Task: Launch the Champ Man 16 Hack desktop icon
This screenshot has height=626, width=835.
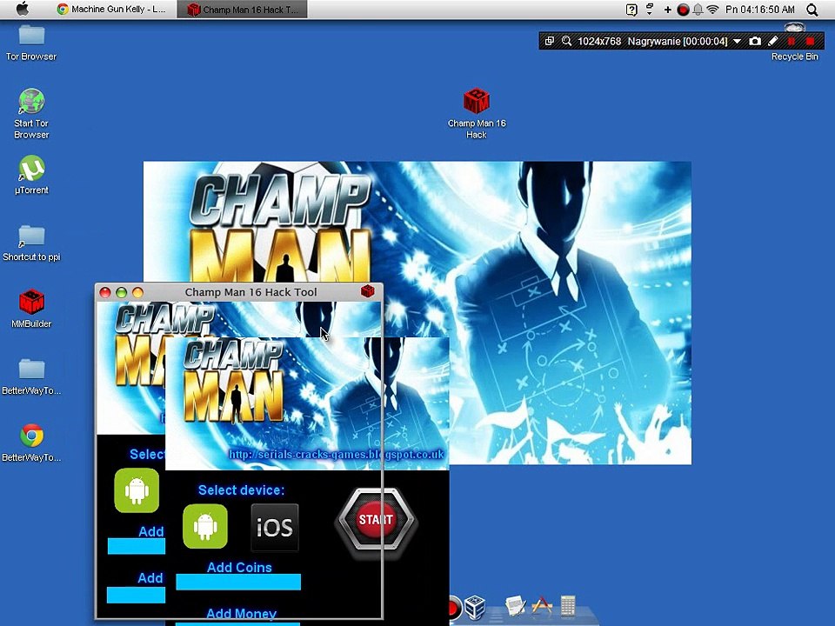Action: click(476, 101)
